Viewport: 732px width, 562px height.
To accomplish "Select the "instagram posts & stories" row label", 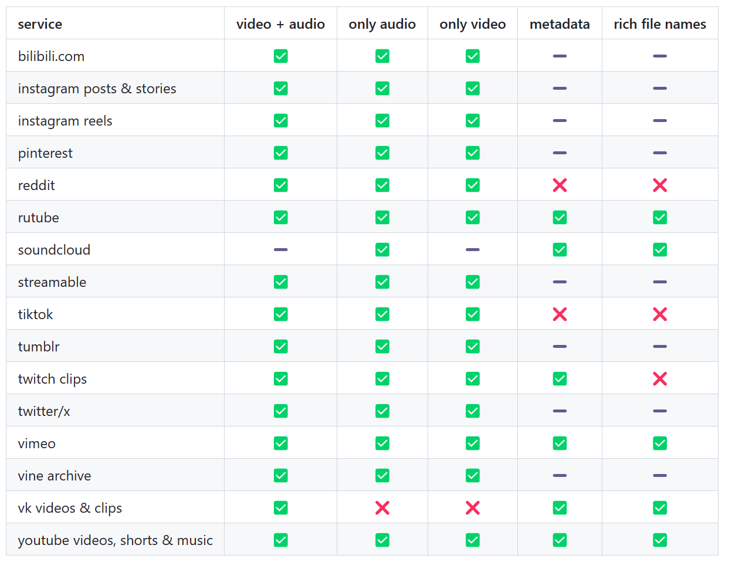I will coord(97,89).
